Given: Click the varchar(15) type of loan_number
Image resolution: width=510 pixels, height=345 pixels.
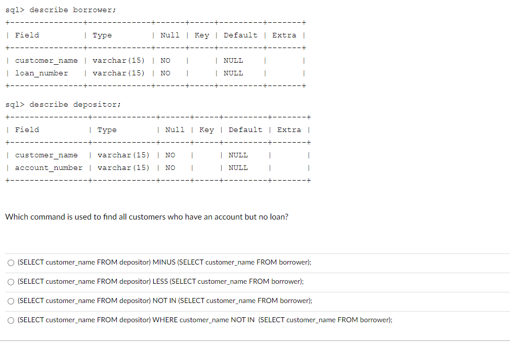Looking at the screenshot, I should [x=118, y=73].
